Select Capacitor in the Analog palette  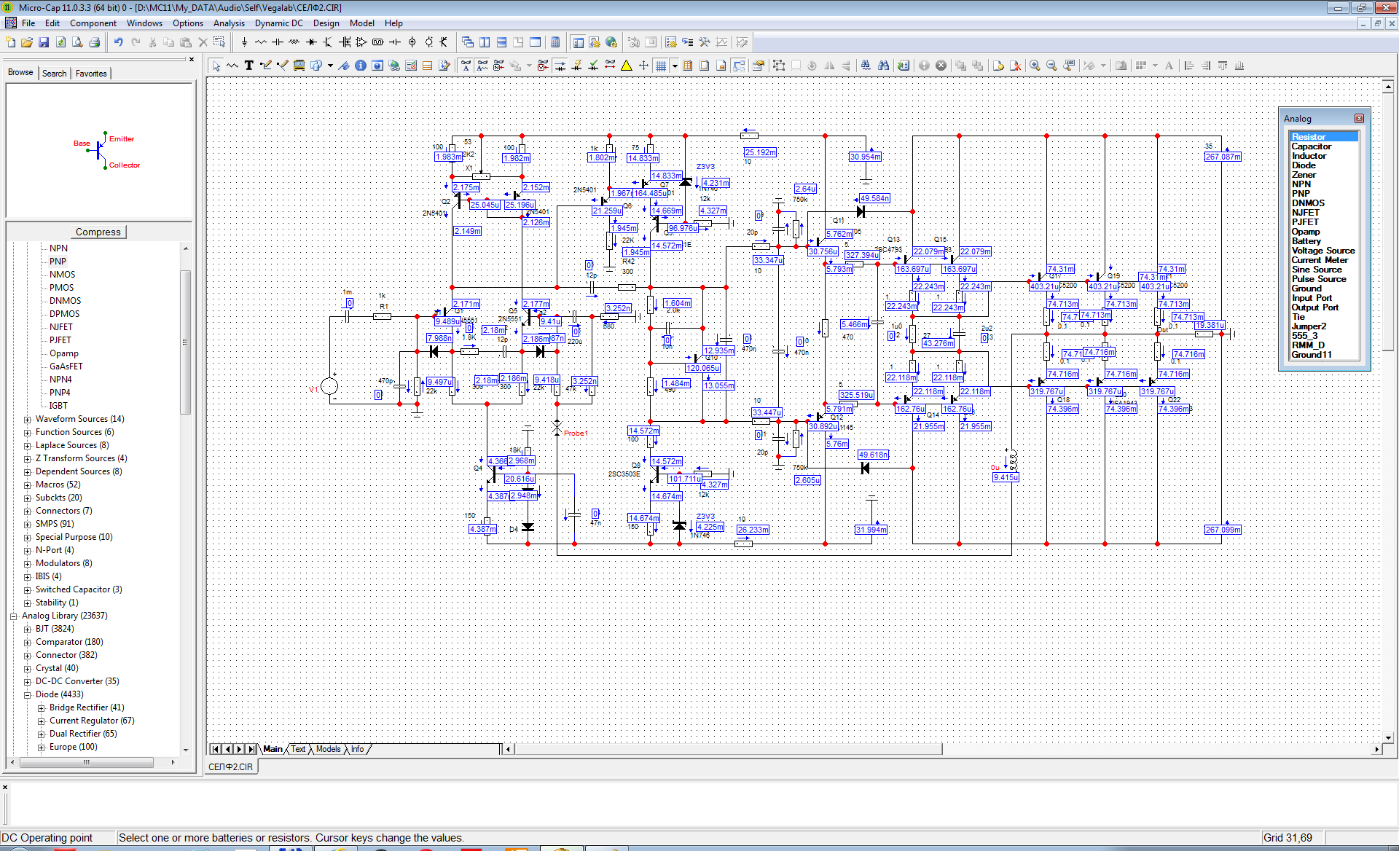coord(1311,146)
